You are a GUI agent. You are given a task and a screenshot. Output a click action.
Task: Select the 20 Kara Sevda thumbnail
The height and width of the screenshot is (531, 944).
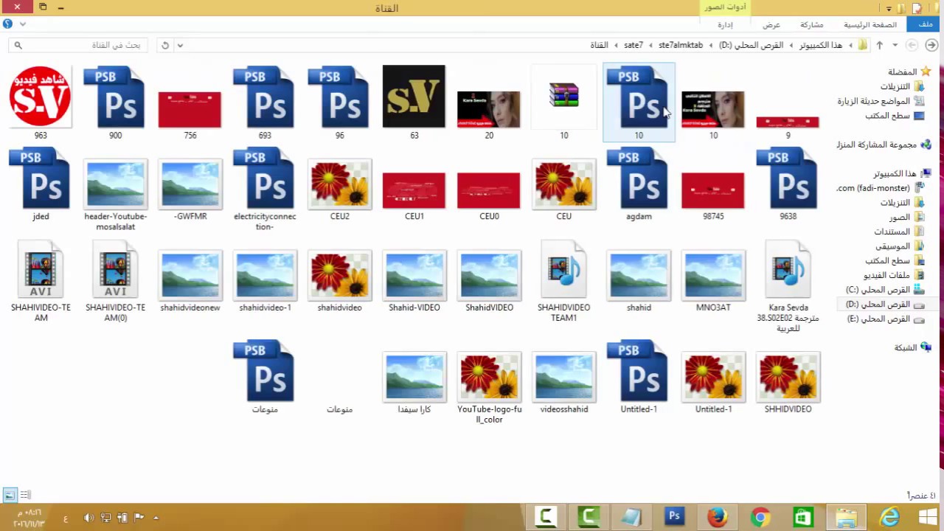pyautogui.click(x=489, y=114)
